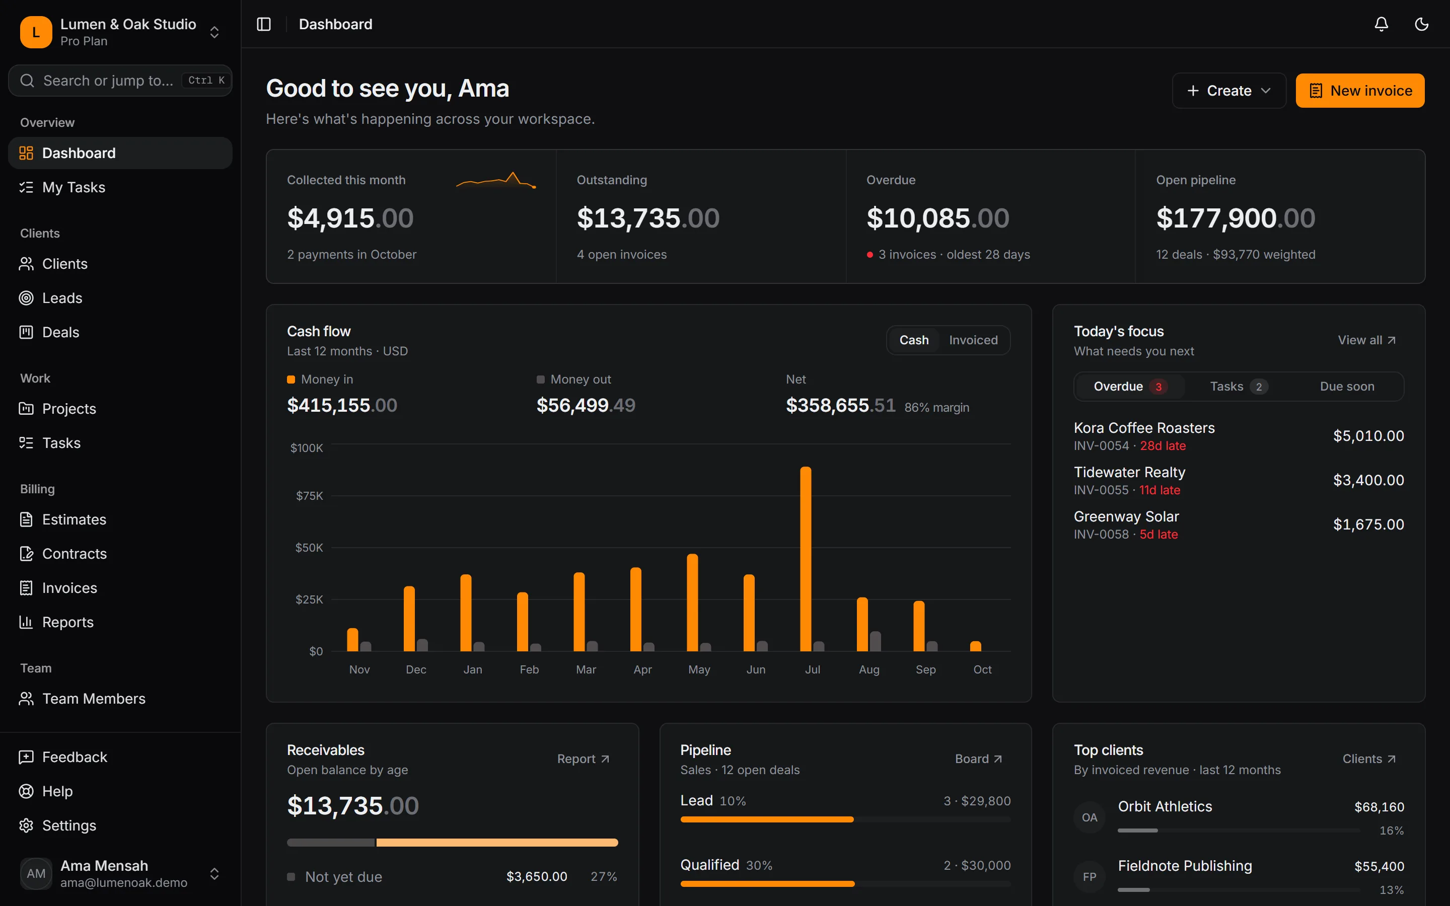Click the OA avatar for Orbit Athletics
This screenshot has width=1450, height=906.
(x=1090, y=817)
